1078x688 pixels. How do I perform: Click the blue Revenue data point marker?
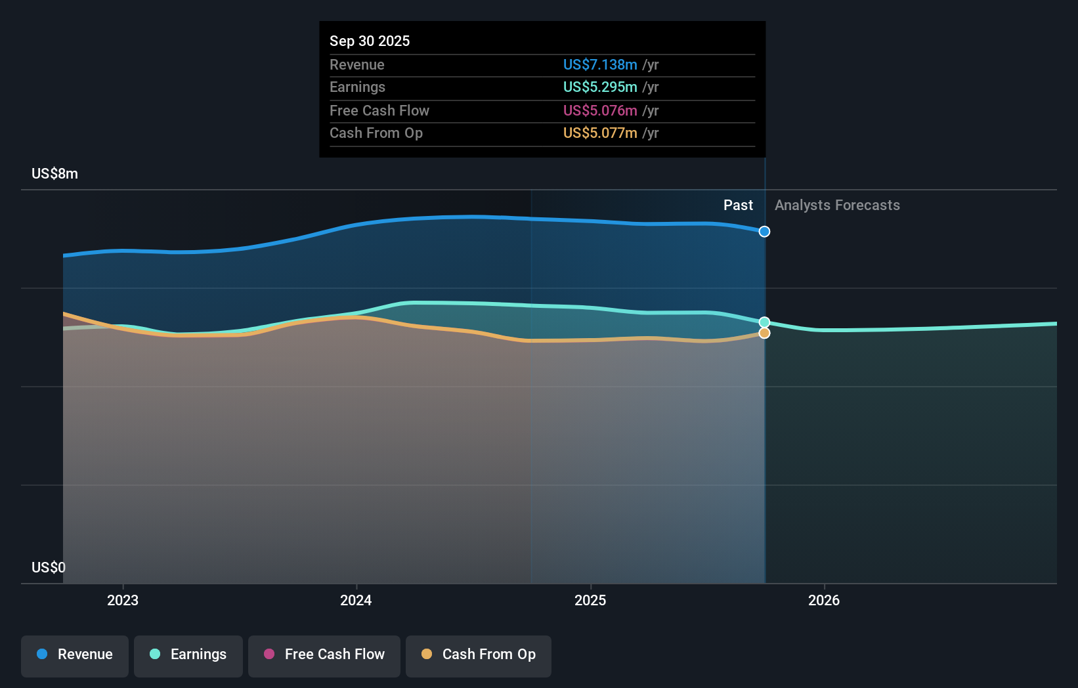pos(764,231)
